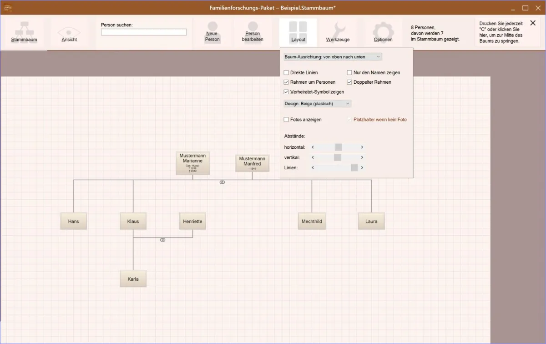Uncheck Rahmen um Personen
This screenshot has height=344, width=546.
286,82
